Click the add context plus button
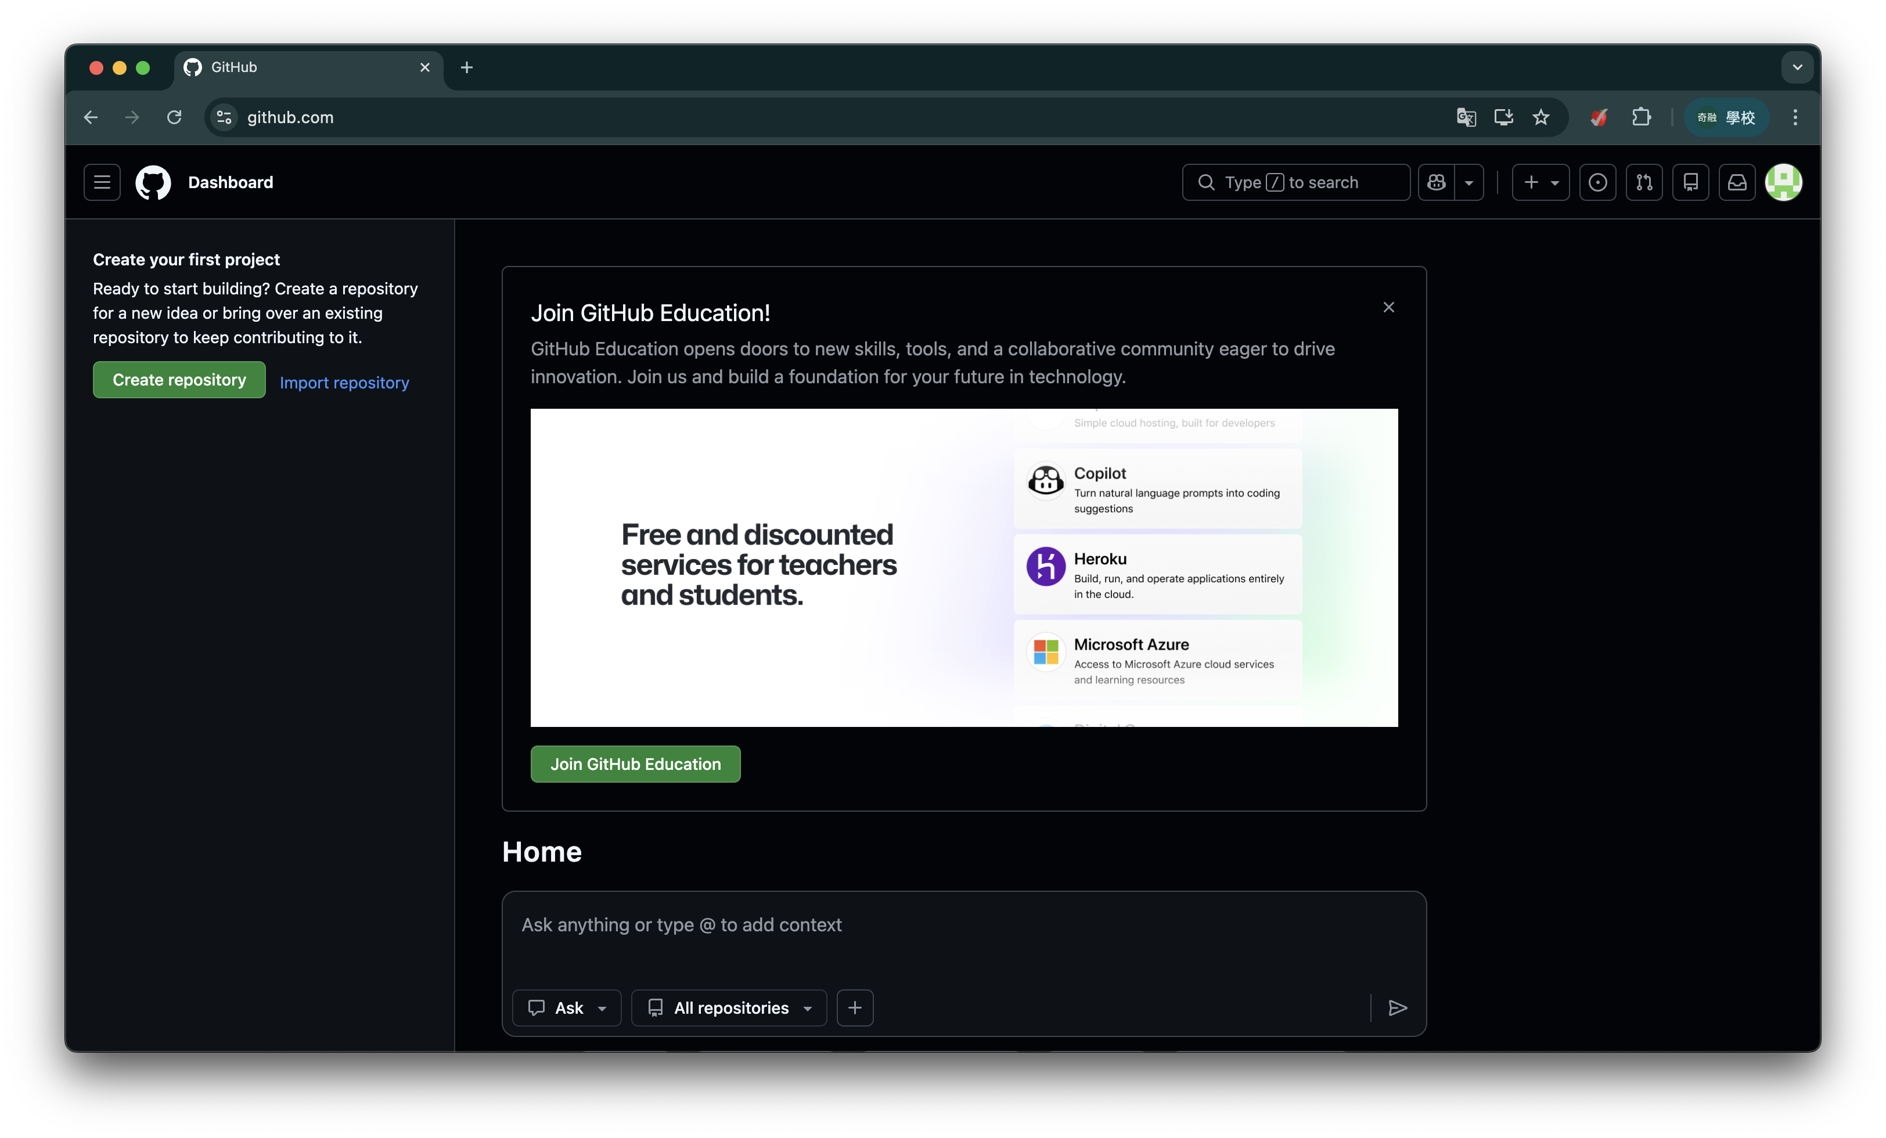Screen dimensions: 1886x1138 tap(855, 1008)
